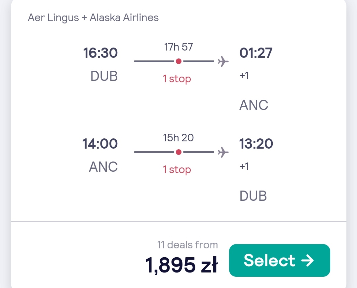Click the Aer Lingus + Alaska Airlines label
This screenshot has width=357, height=288.
click(93, 18)
